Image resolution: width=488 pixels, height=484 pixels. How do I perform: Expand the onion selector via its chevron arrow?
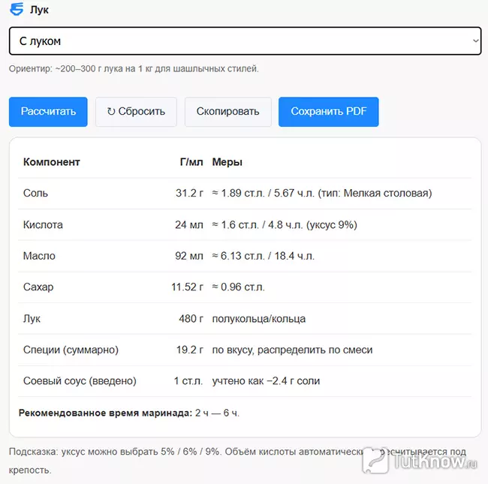tap(474, 41)
